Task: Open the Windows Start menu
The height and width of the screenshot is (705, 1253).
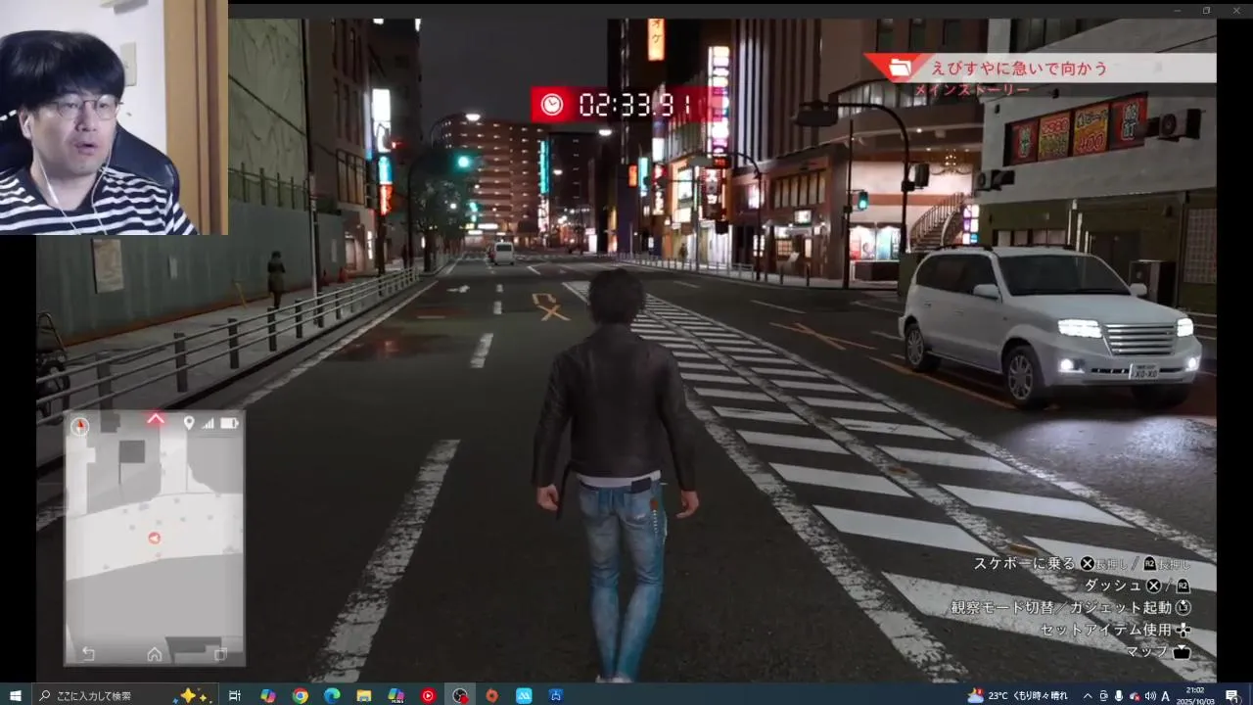Action: pyautogui.click(x=15, y=695)
